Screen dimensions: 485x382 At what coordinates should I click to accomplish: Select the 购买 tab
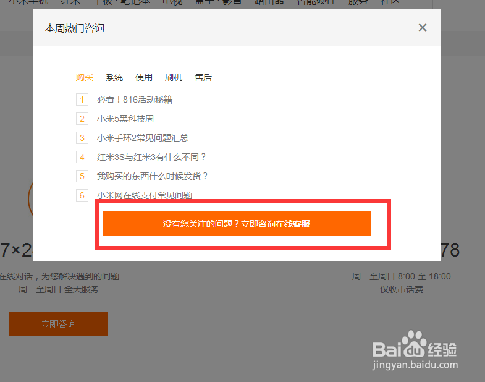(85, 77)
